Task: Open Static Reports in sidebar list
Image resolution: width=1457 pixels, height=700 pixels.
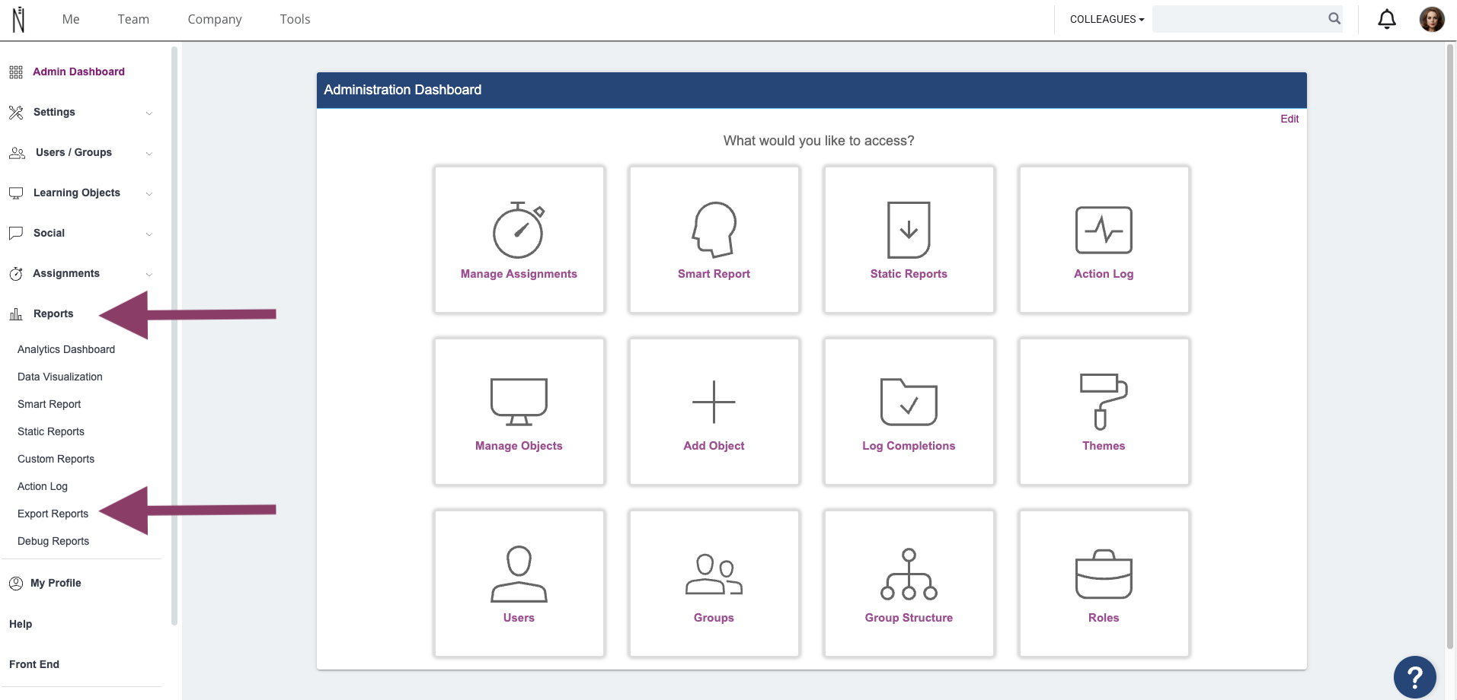Action: coord(51,431)
